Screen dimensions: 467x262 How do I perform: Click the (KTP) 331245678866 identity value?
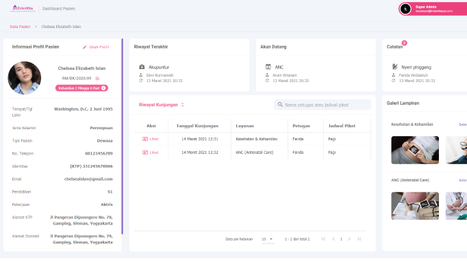coord(92,166)
